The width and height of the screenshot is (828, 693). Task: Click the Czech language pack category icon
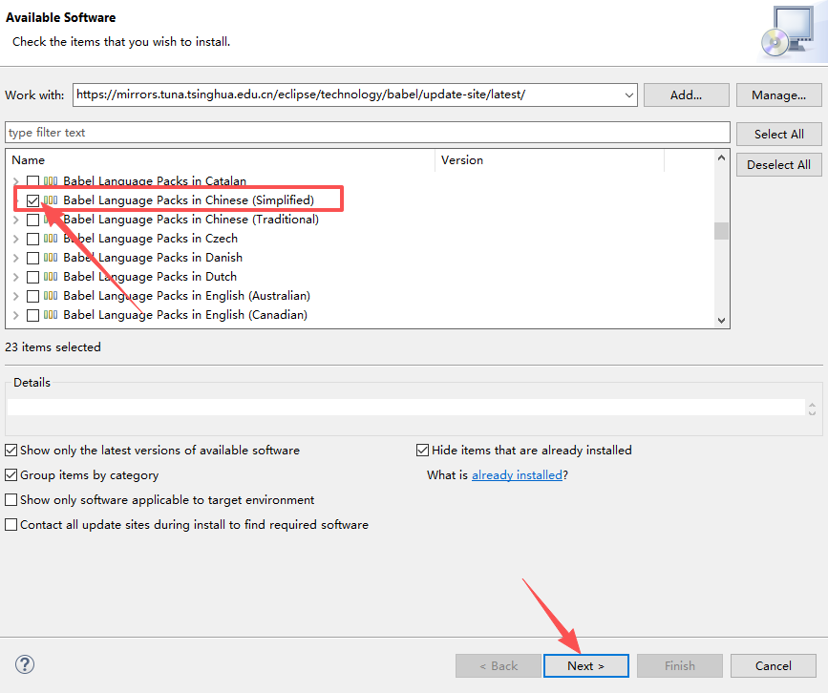point(51,239)
